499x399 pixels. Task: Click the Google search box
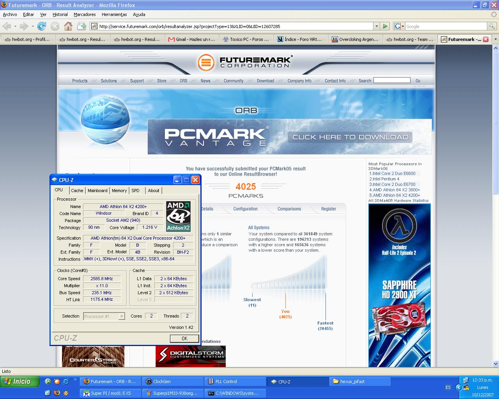point(446,26)
